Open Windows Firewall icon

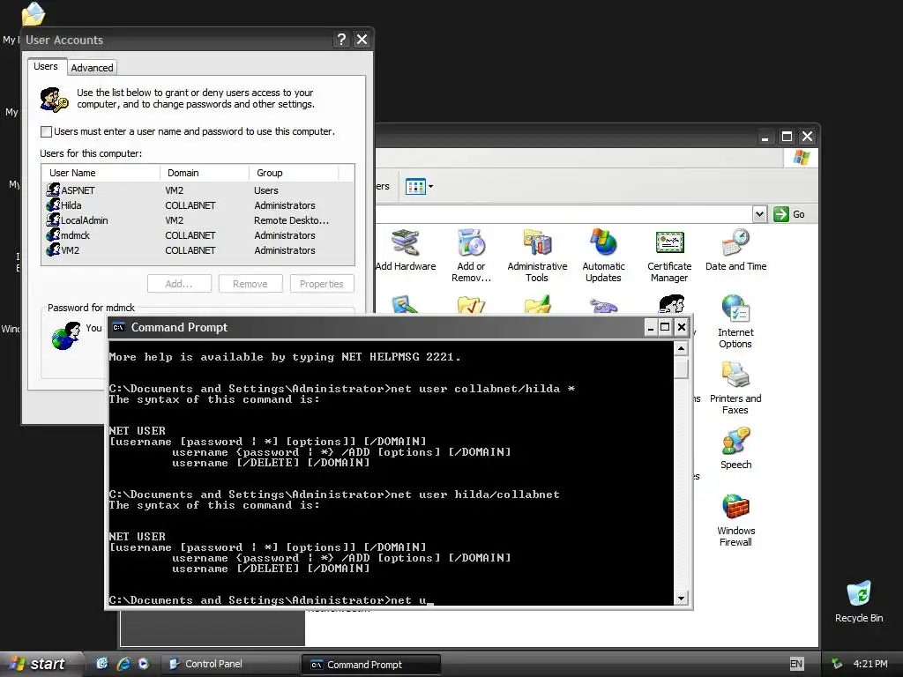[x=735, y=520]
